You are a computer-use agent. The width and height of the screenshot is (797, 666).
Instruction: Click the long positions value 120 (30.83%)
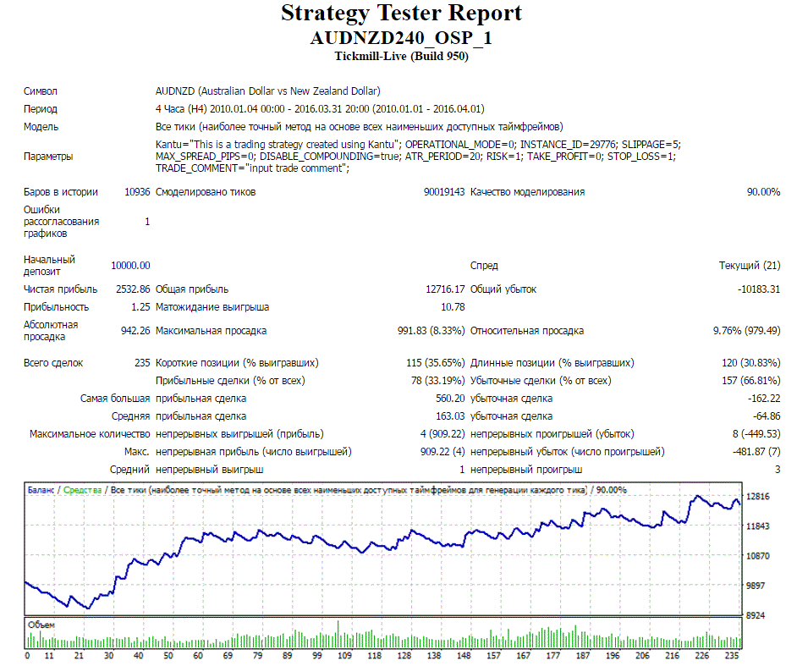(750, 363)
